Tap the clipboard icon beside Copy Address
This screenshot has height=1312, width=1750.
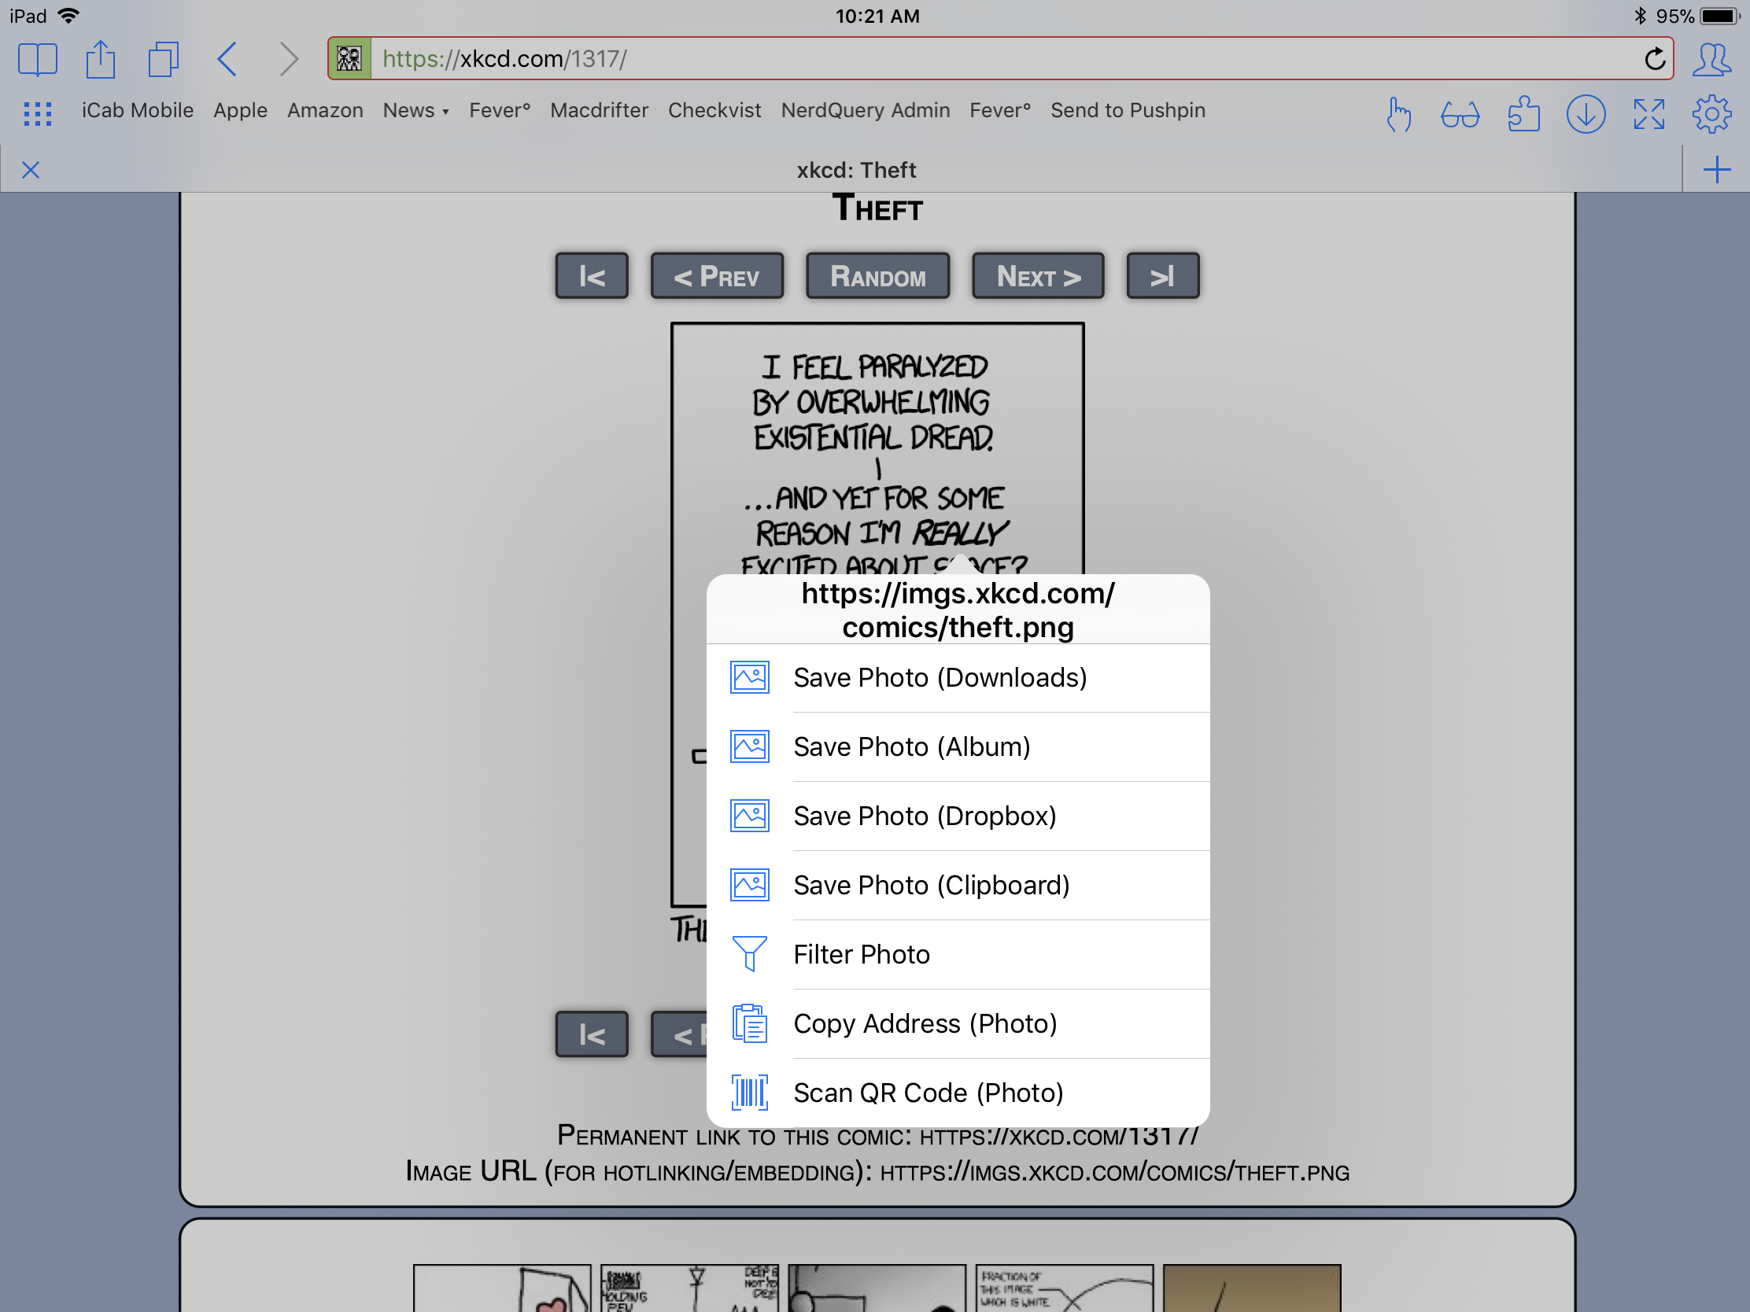click(749, 1024)
